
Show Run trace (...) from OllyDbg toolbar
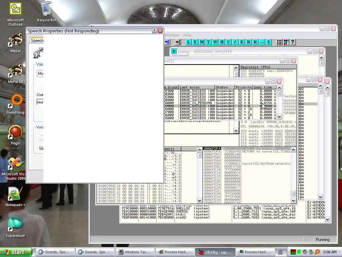point(262,42)
